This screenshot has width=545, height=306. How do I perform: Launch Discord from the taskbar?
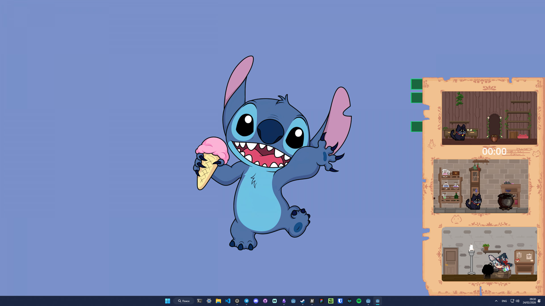pos(256,301)
